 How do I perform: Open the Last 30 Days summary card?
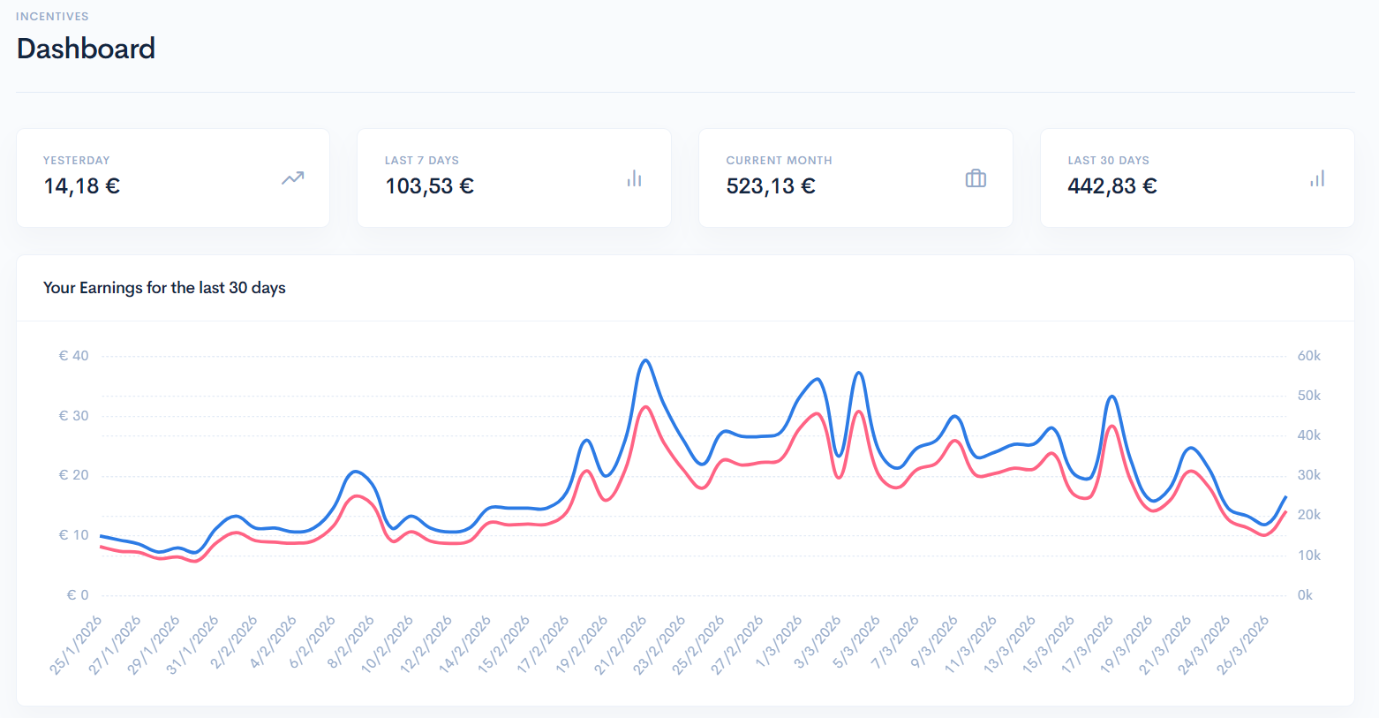[1196, 178]
